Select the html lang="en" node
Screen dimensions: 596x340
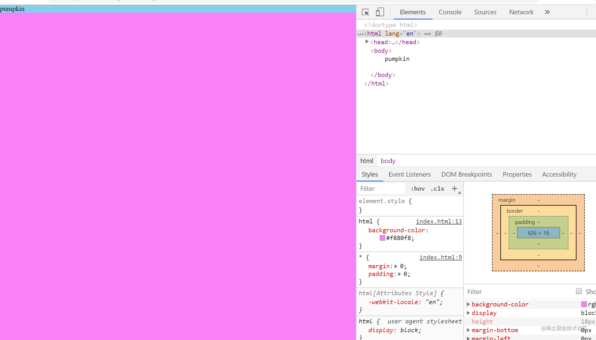pos(476,34)
